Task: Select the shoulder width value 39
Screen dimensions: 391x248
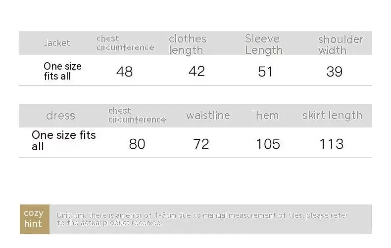Action: [334, 72]
